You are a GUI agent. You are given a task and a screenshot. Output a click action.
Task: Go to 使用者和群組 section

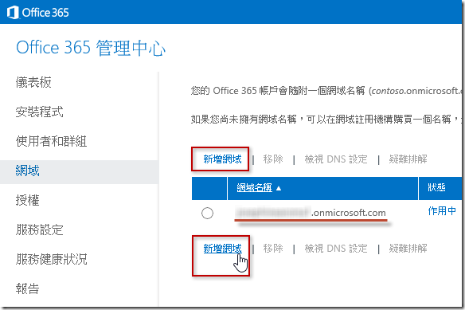pos(51,141)
